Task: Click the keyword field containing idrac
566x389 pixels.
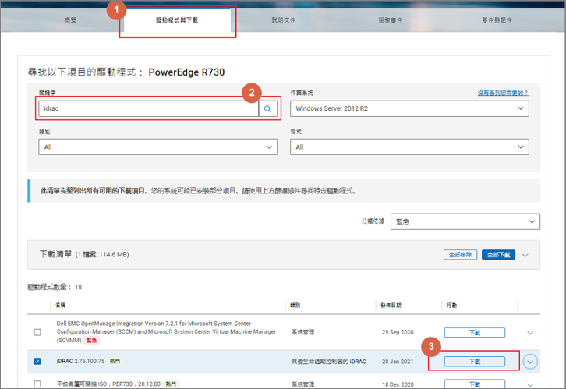Action: tap(148, 108)
